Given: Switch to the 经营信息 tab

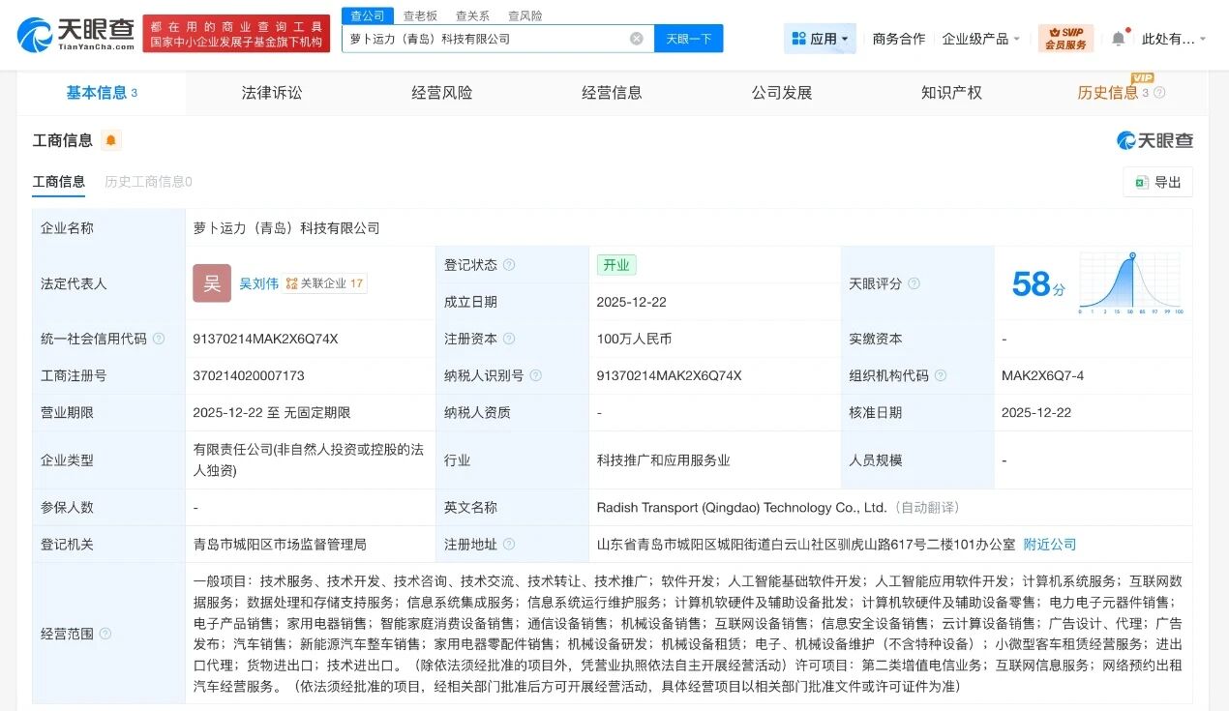Looking at the screenshot, I should click(612, 93).
